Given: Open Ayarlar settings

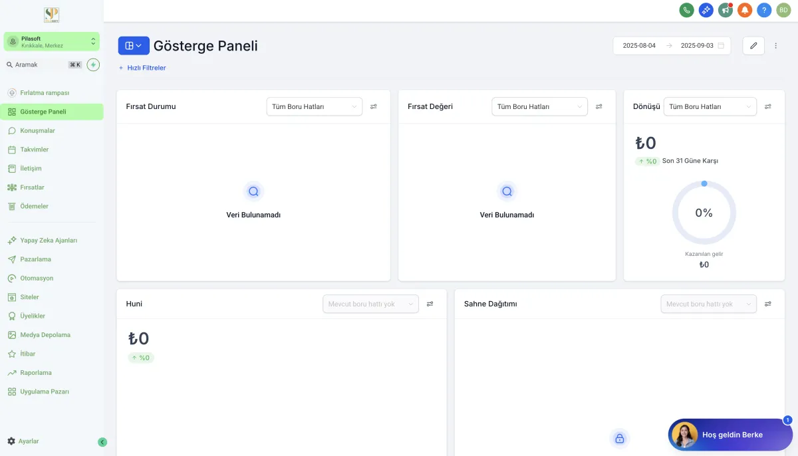Looking at the screenshot, I should 23,441.
